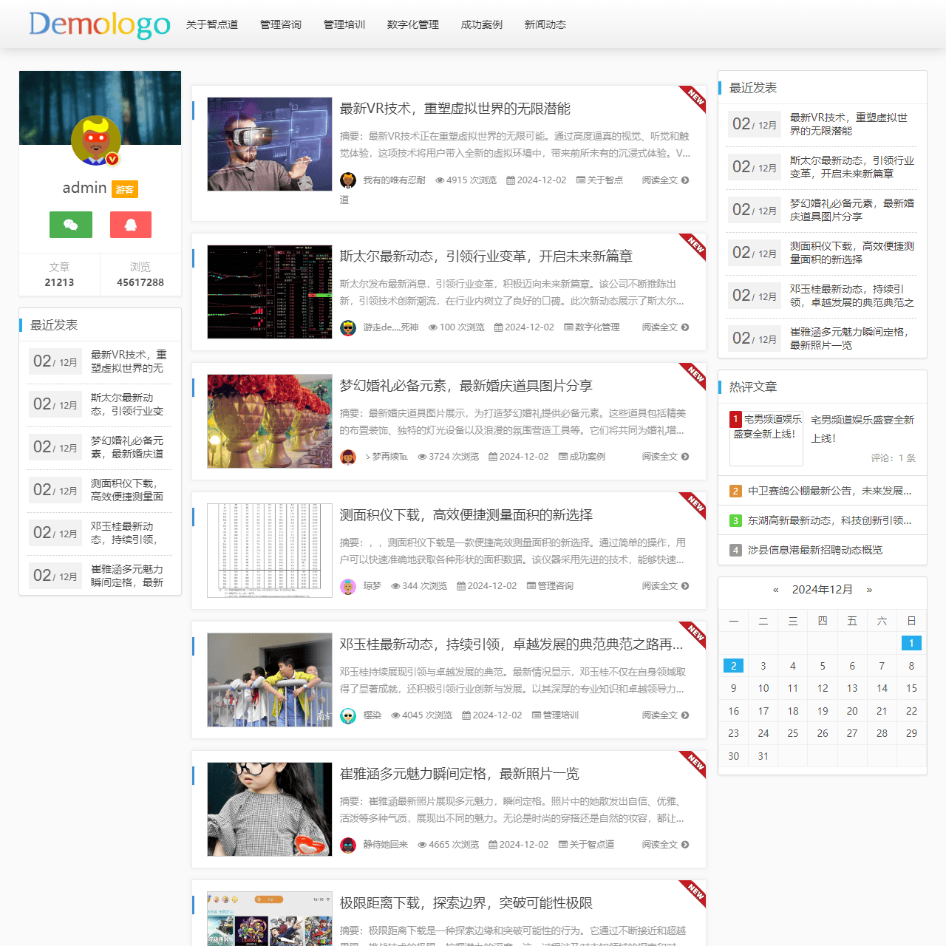Click avatar of author 樱染

point(348,715)
